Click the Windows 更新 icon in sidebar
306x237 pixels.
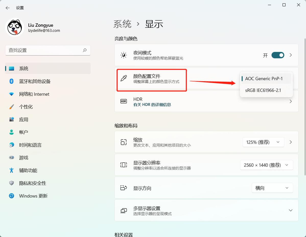tap(11, 196)
